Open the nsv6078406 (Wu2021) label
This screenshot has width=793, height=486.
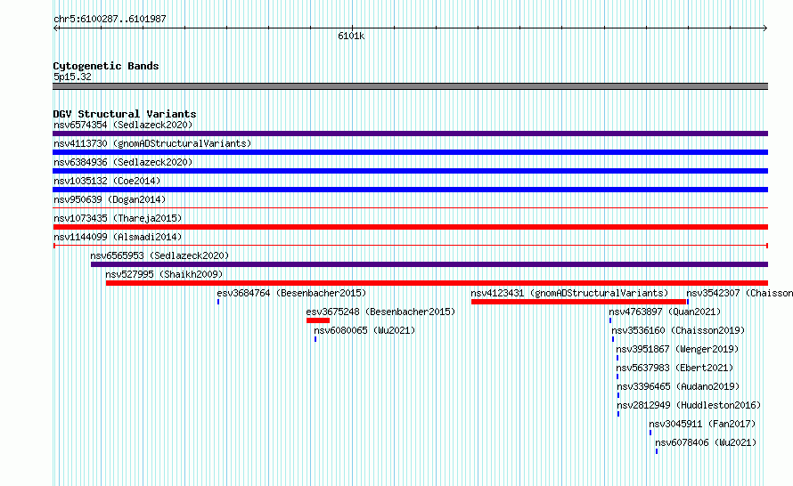(x=706, y=442)
